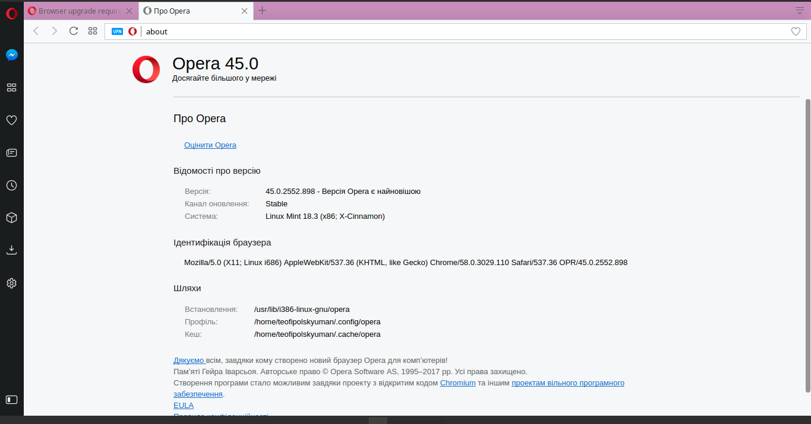Click the 'Шляхи' heading
811x424 pixels.
coord(187,288)
